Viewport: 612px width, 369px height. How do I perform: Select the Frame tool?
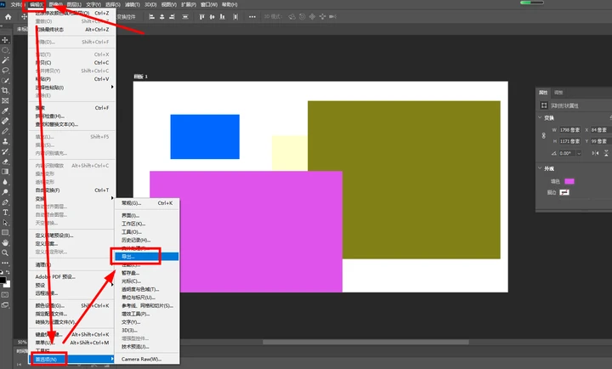(x=5, y=100)
